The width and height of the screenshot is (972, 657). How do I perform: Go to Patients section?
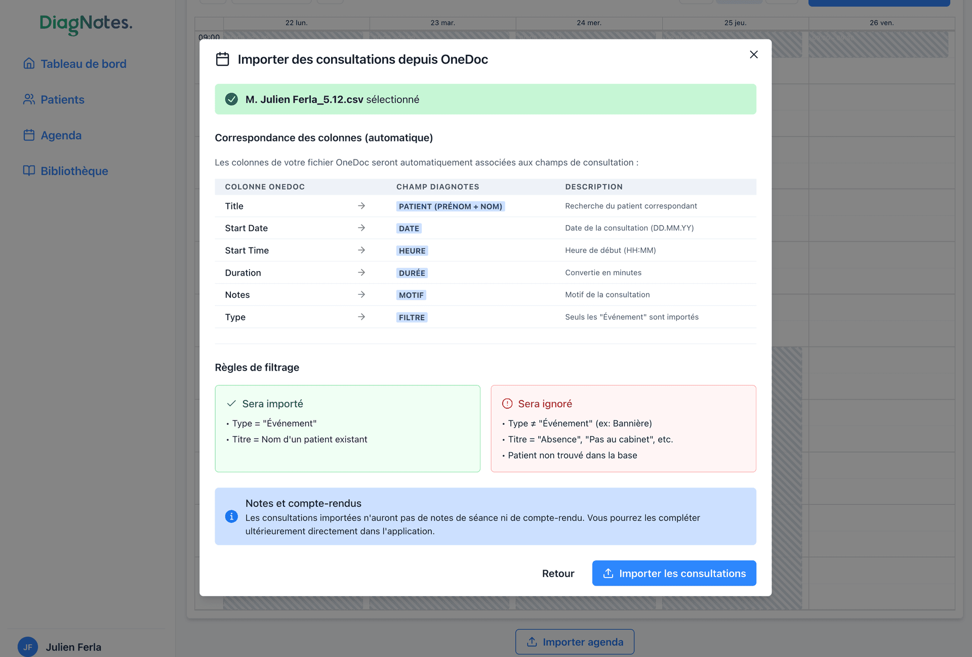click(x=62, y=99)
